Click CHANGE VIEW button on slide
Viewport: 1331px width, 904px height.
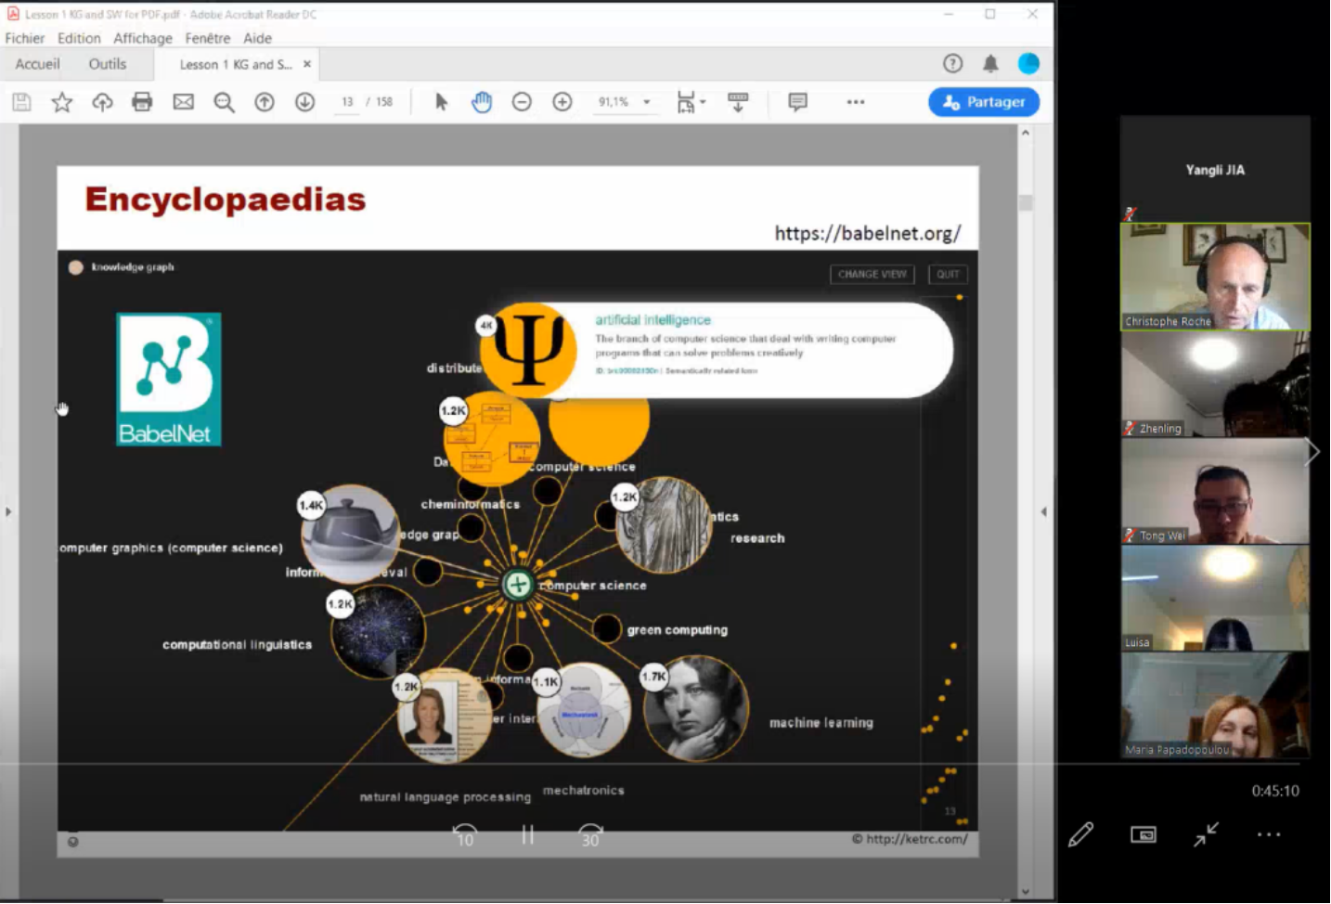tap(872, 275)
